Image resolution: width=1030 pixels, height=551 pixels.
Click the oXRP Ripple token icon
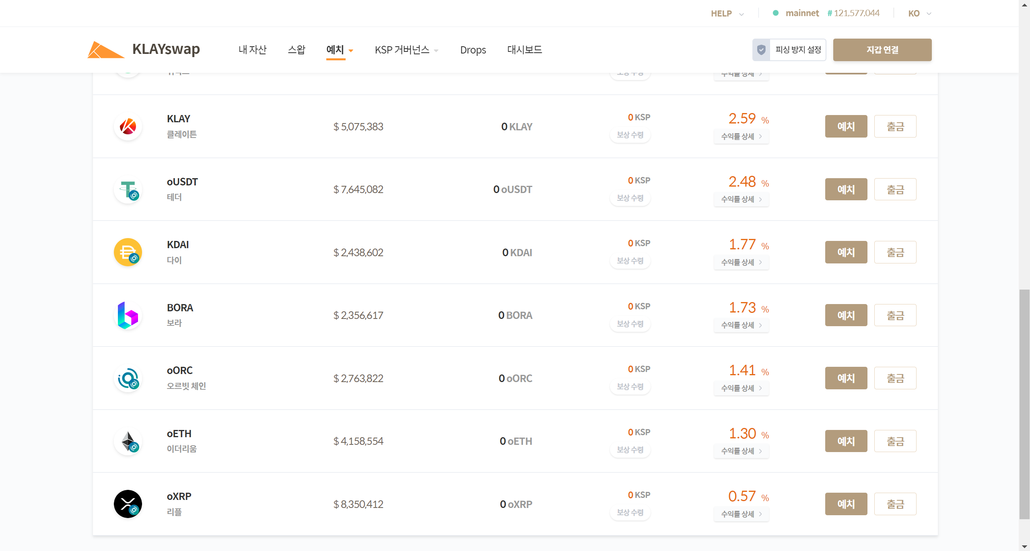[128, 504]
